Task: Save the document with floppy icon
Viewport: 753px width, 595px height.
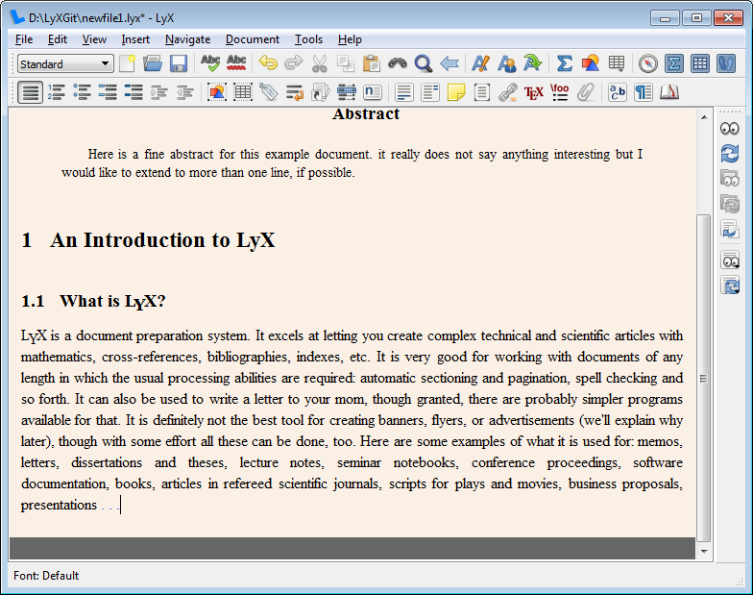Action: coord(179,63)
